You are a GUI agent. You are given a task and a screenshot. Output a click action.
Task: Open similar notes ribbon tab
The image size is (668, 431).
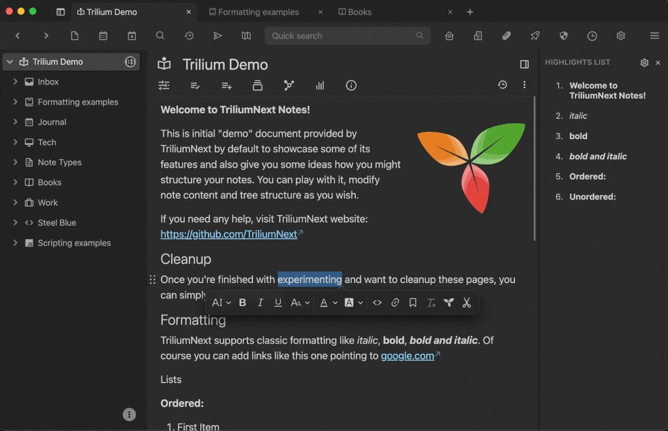(x=320, y=85)
